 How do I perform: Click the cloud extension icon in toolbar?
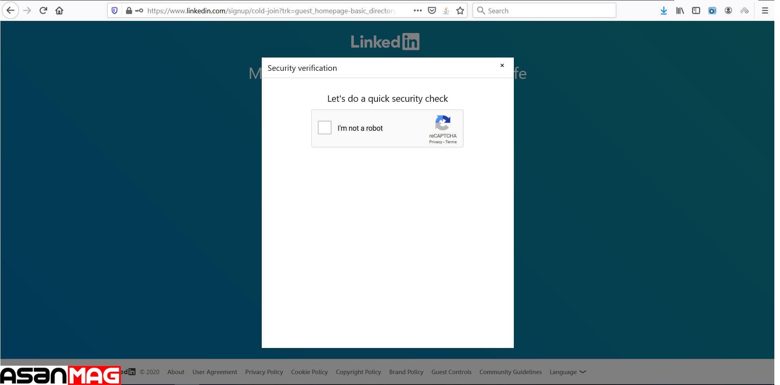click(745, 10)
